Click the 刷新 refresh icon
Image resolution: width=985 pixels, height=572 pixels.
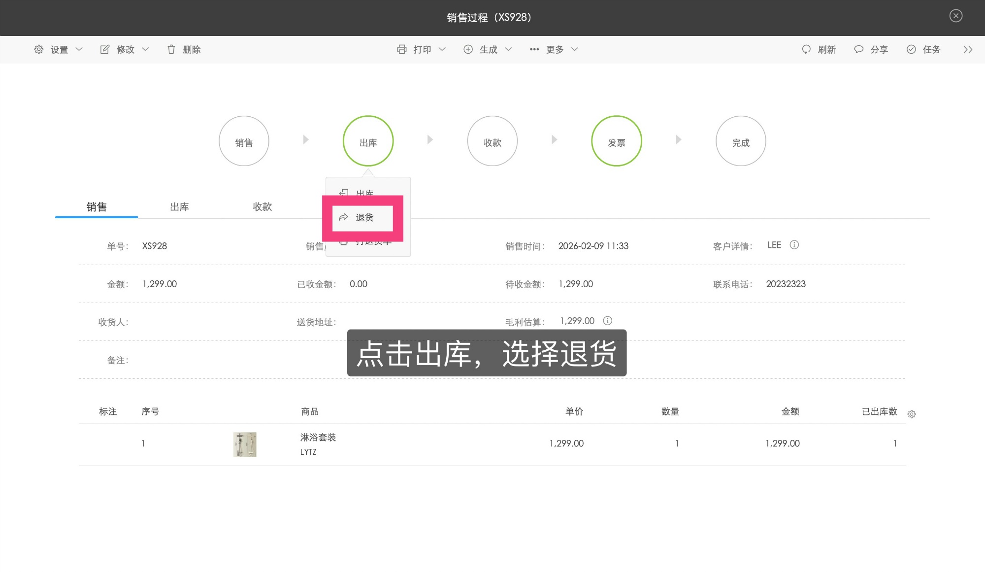[806, 49]
